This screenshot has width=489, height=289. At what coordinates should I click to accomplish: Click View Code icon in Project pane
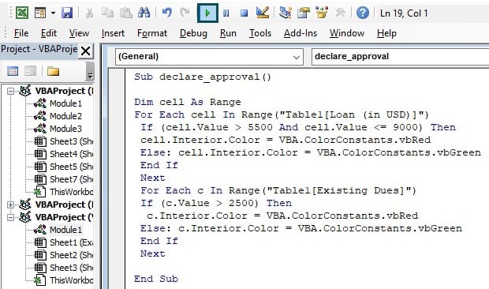coord(13,72)
